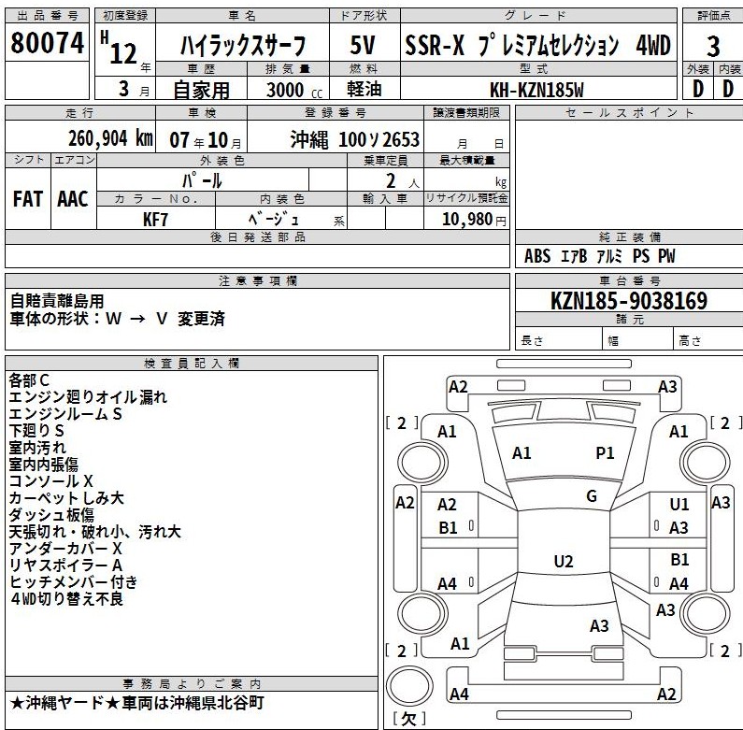Click note 天張切れ・破れ小、汚れ大
The image size is (743, 730).
94,532
